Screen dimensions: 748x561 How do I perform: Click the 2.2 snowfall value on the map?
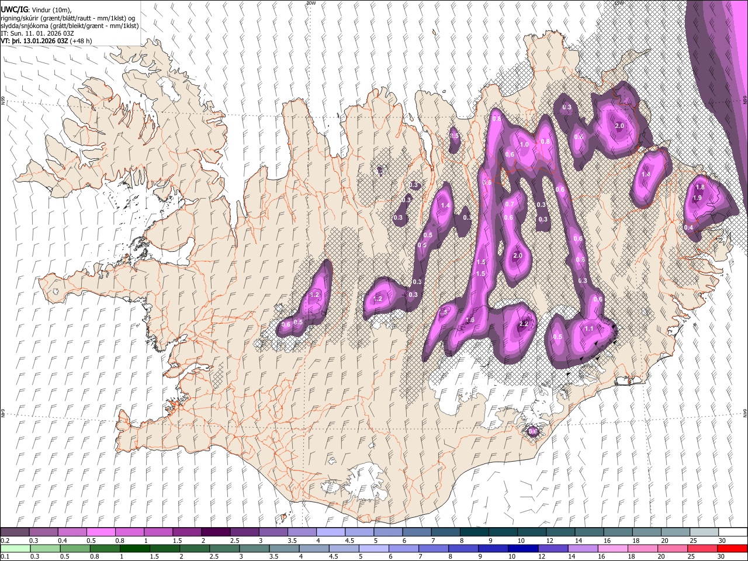pyautogui.click(x=524, y=324)
